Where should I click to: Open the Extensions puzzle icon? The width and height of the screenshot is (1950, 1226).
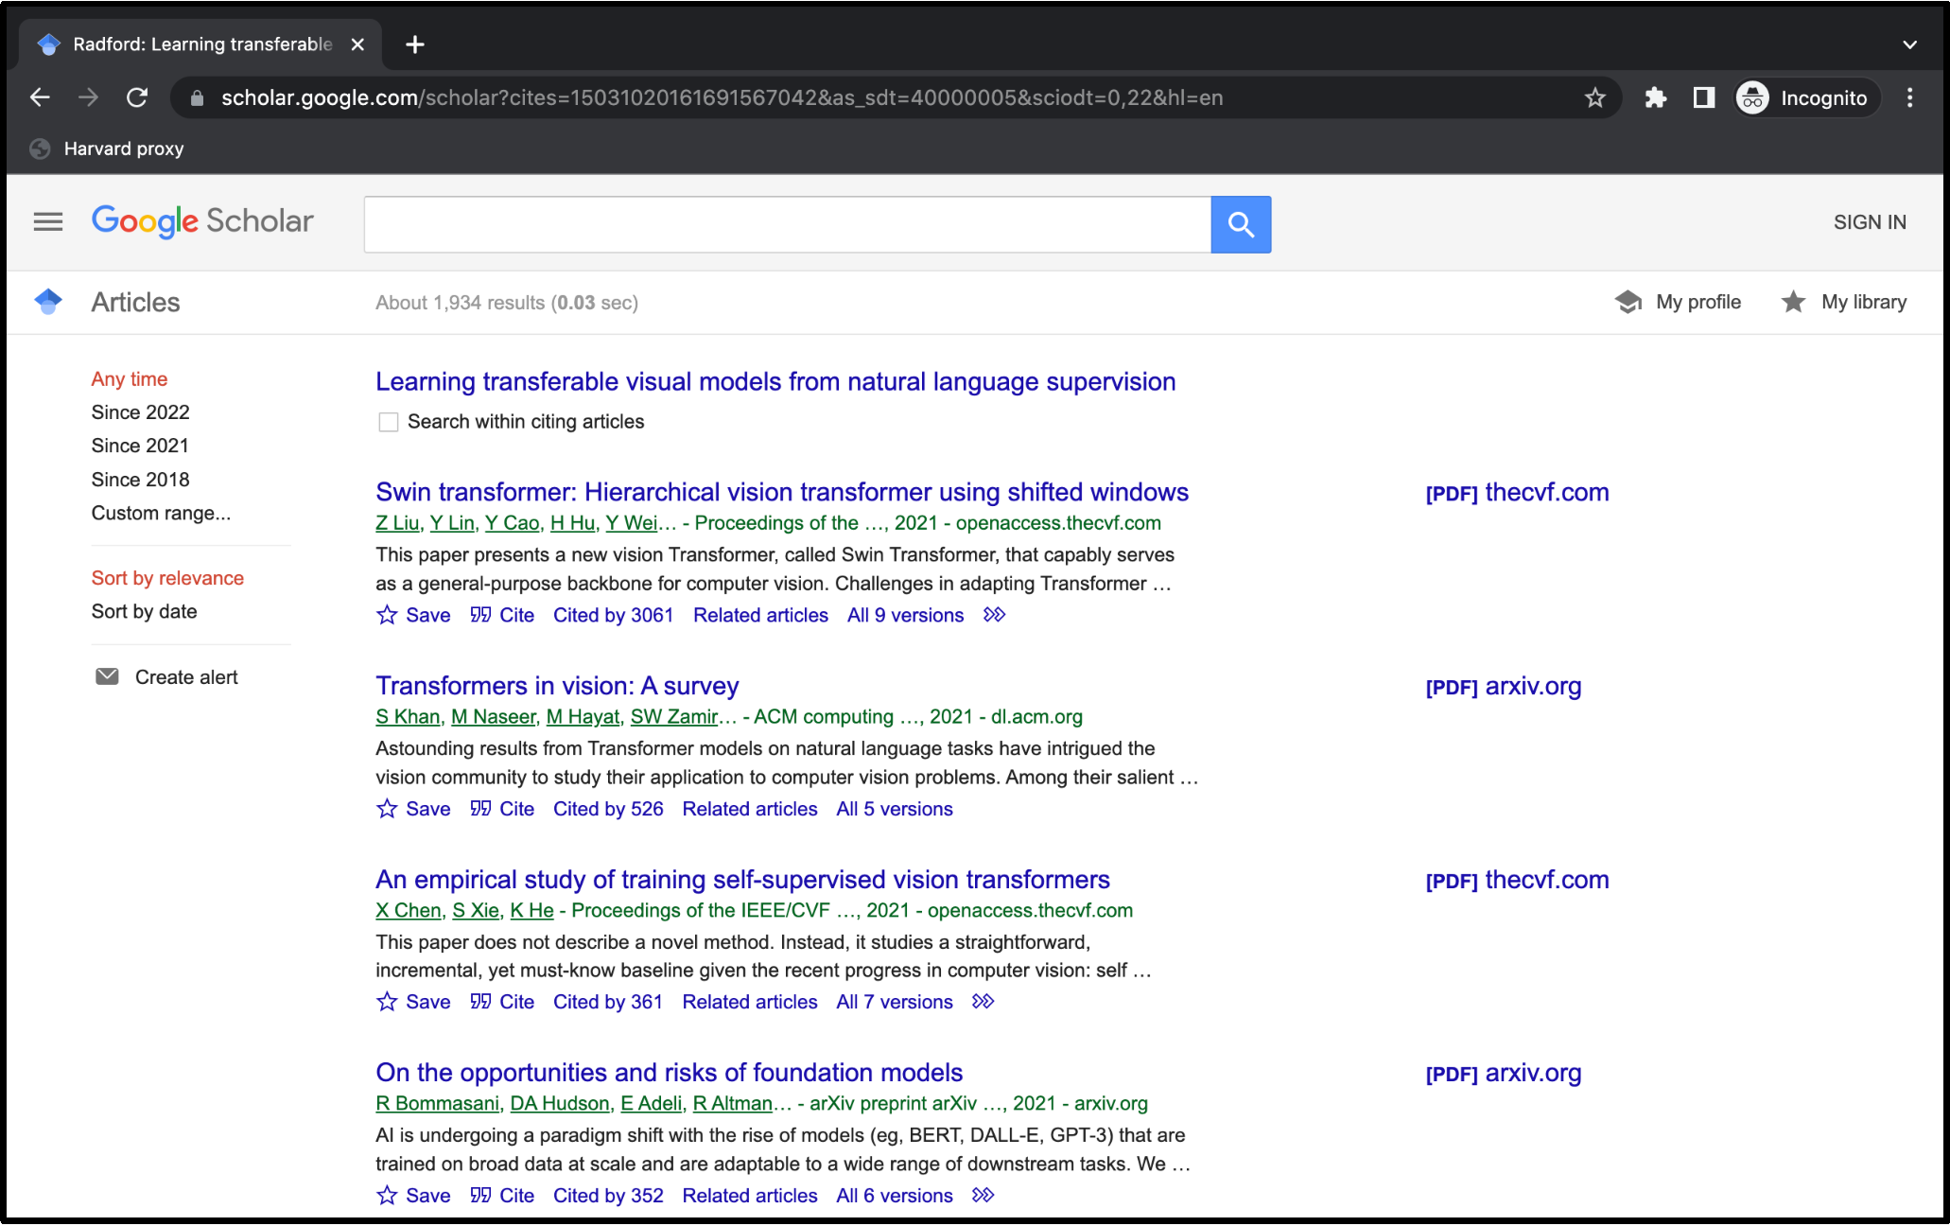pos(1655,97)
